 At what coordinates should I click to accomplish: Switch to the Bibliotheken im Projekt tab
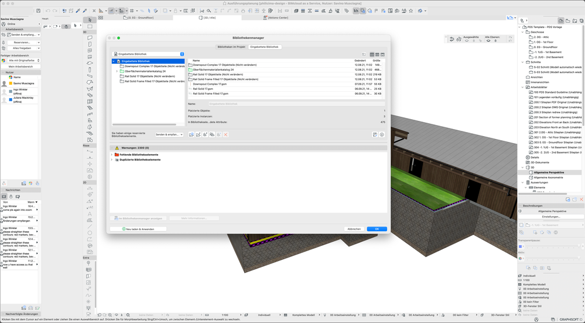pyautogui.click(x=231, y=47)
